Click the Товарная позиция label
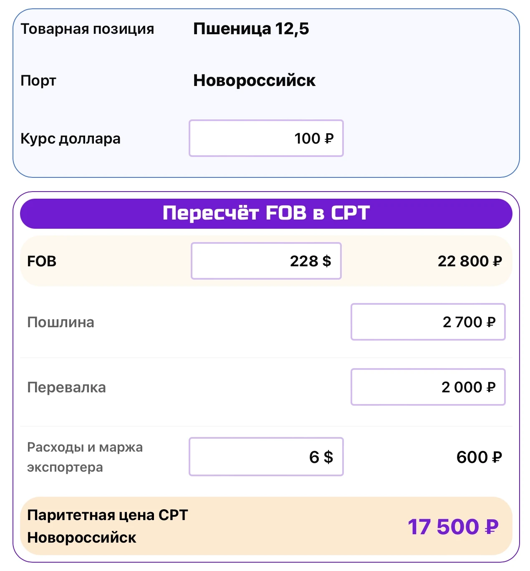 pos(87,29)
